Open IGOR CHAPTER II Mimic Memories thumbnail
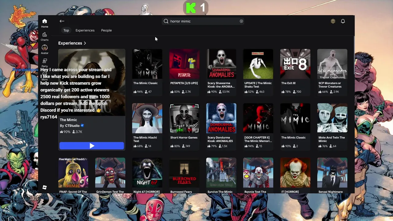393x221 pixels. [258, 118]
